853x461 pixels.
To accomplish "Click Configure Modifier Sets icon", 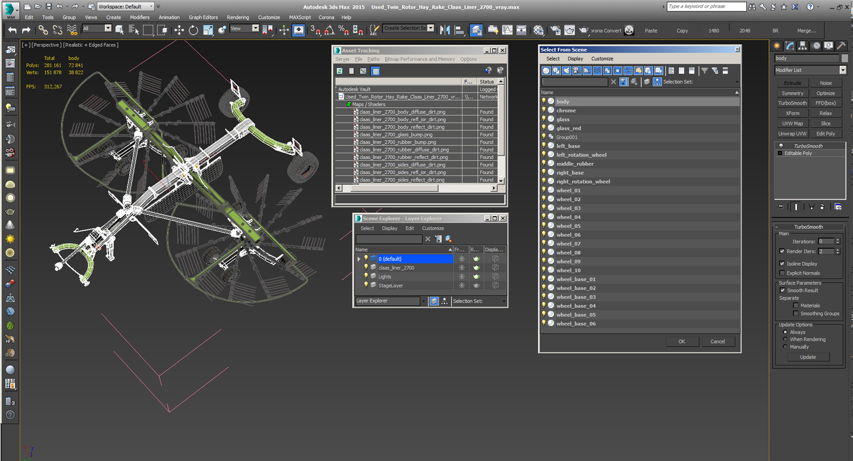I will (838, 206).
